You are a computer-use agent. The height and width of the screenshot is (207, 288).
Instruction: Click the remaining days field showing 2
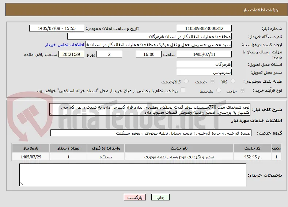(x=109, y=54)
